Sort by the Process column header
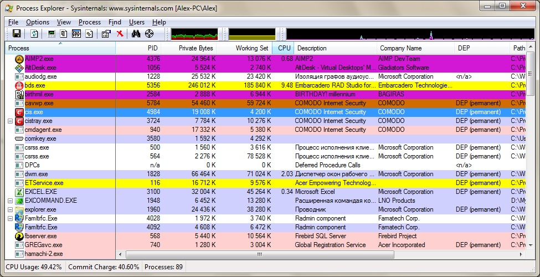 (60, 48)
